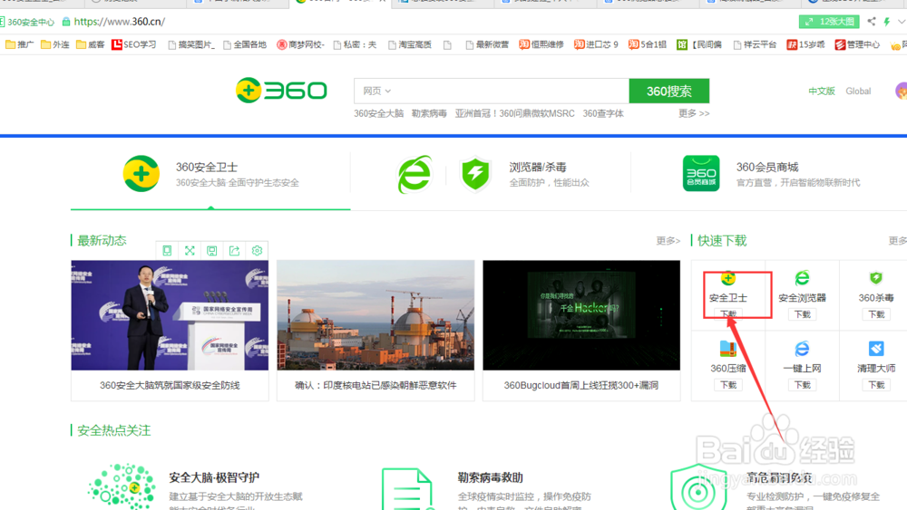Click the 360压缩 archive icon

[x=728, y=349]
